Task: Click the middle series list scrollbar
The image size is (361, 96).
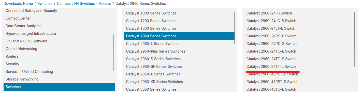Action: (234, 28)
